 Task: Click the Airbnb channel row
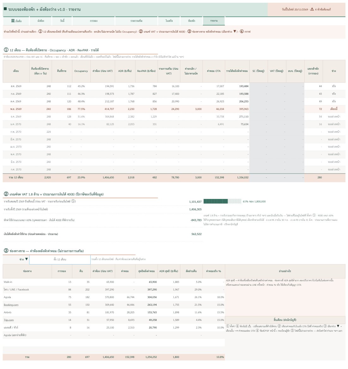click(x=114, y=313)
